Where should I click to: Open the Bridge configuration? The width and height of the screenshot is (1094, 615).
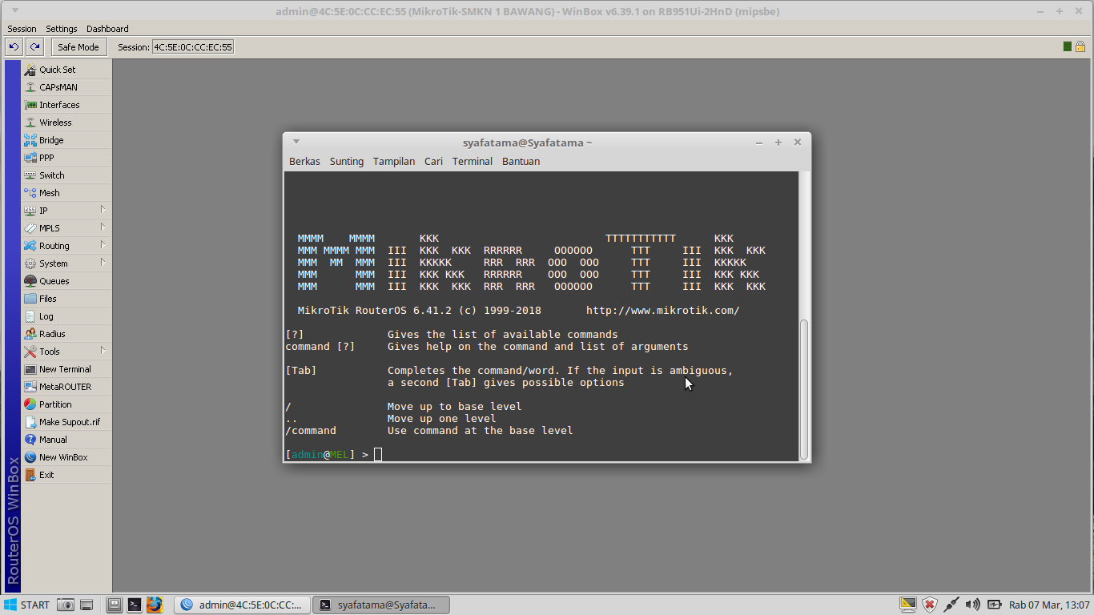coord(66,140)
